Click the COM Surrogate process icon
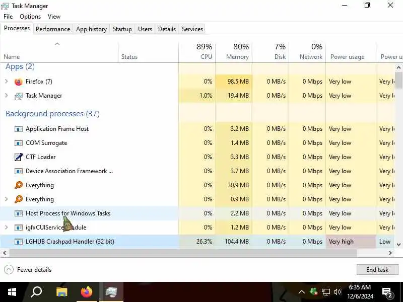The image size is (403, 302). coord(19,143)
